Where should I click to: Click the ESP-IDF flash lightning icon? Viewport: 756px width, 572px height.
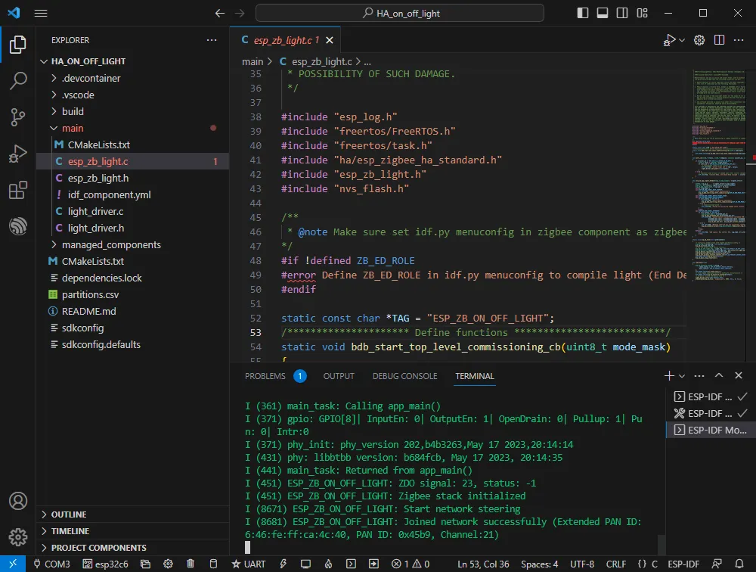[x=283, y=564]
